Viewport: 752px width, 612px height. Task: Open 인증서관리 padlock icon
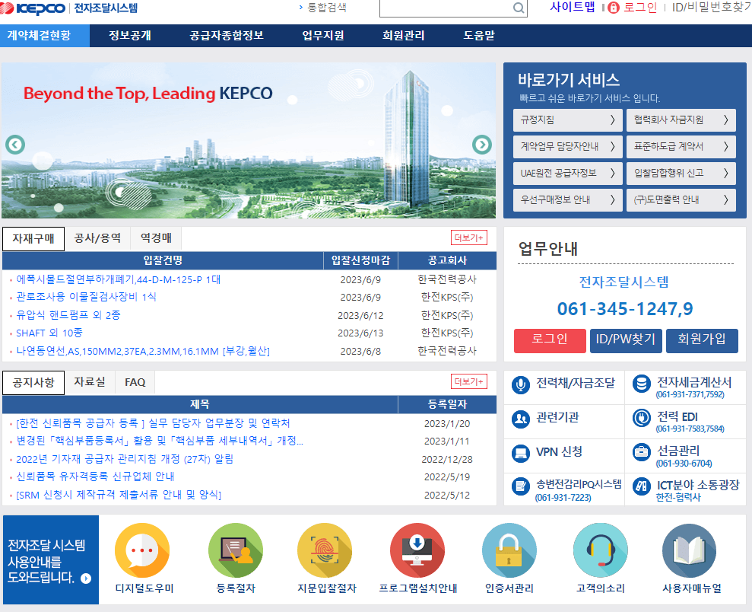[509, 550]
